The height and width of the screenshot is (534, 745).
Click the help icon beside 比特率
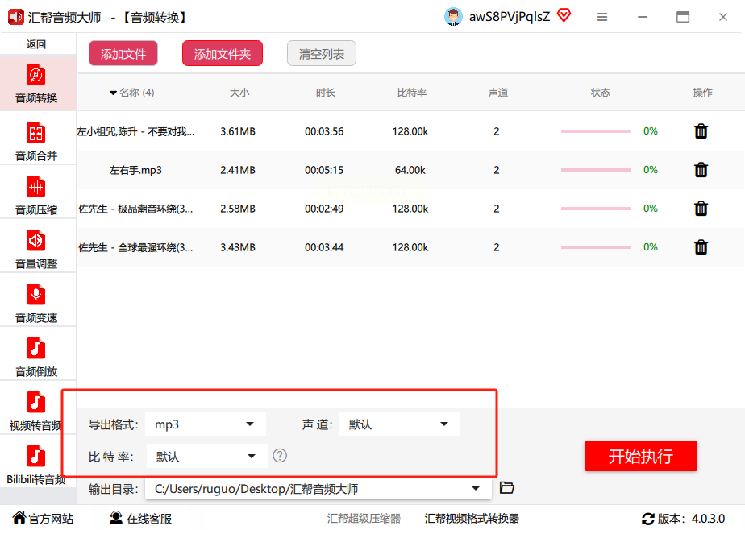(280, 456)
